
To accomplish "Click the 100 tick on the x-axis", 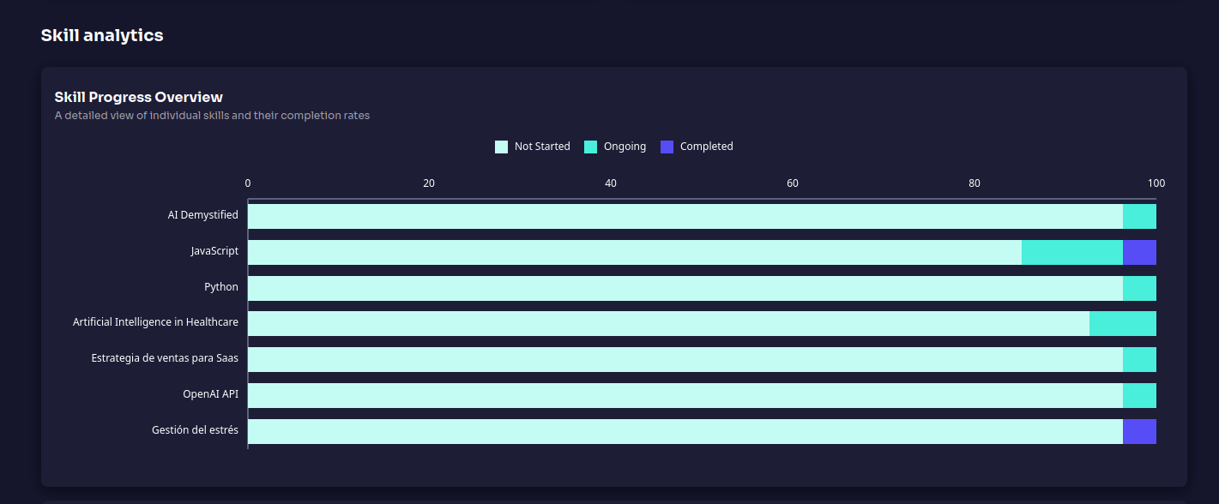I will pyautogui.click(x=1156, y=183).
